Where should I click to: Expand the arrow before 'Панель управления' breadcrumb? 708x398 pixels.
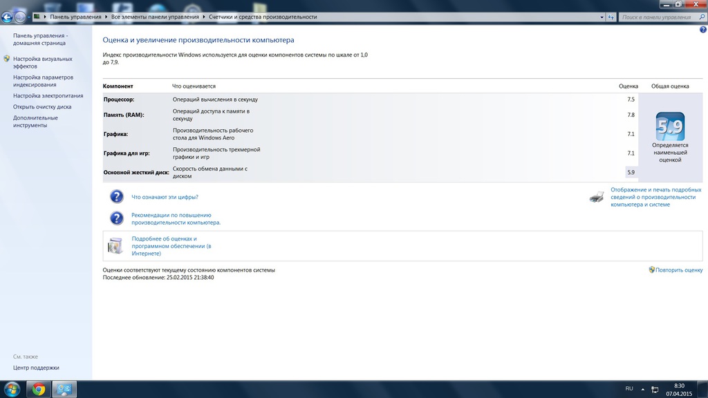45,17
